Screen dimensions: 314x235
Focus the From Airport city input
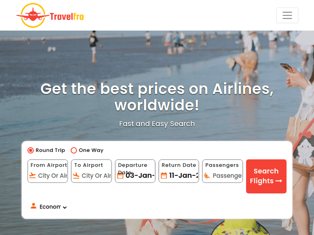click(52, 176)
